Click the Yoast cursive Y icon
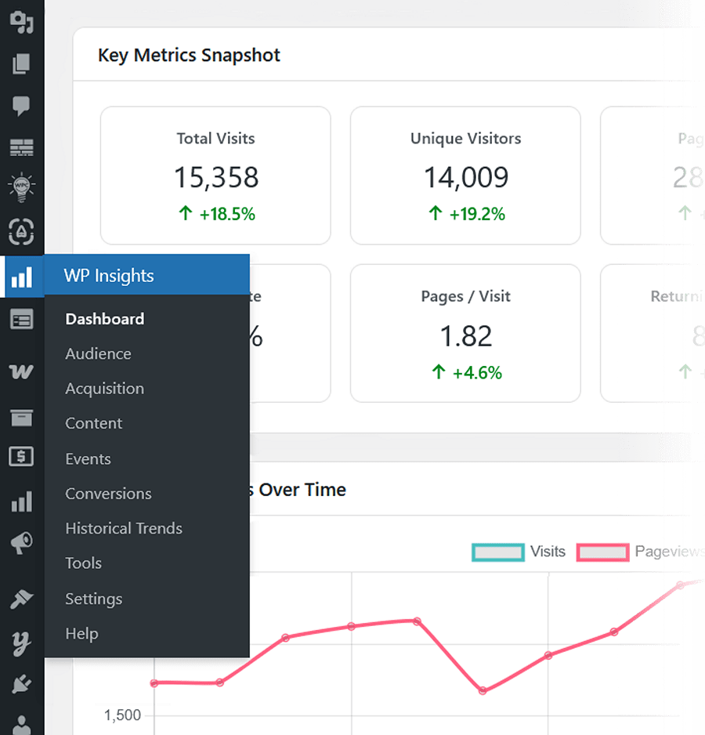Image resolution: width=705 pixels, height=735 pixels. [22, 641]
